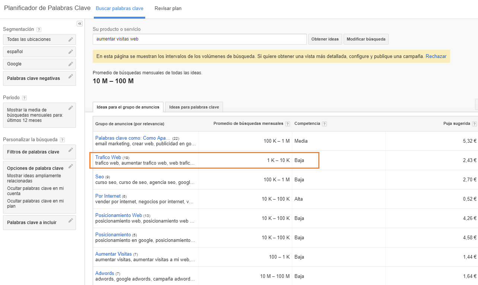Click pencil icon next to español
Image resolution: width=478 pixels, height=285 pixels.
(x=71, y=52)
